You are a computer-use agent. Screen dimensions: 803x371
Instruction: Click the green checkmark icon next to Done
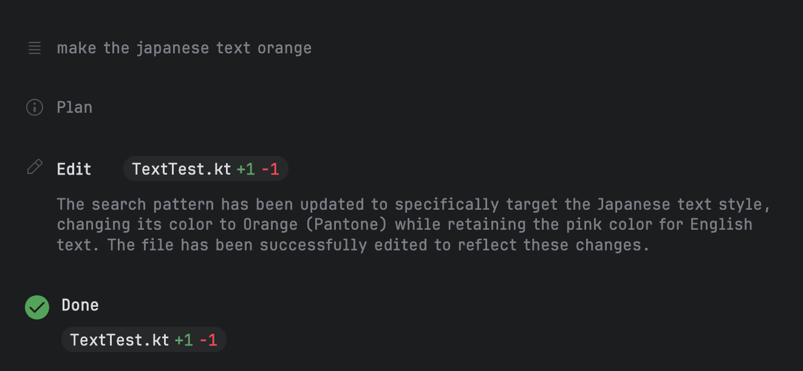coord(37,307)
